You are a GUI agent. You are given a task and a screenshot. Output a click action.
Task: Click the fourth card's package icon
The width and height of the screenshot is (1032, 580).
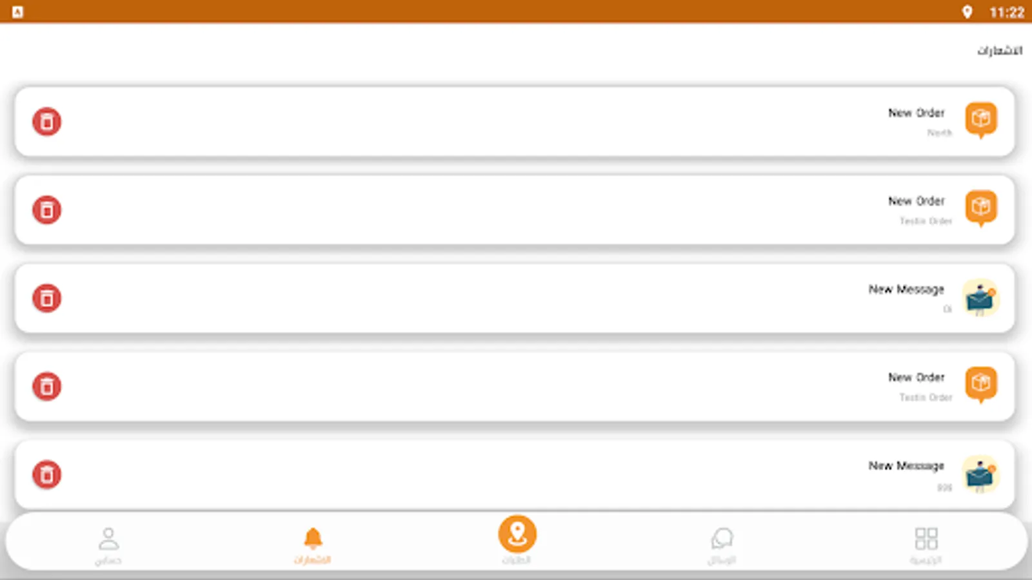981,385
